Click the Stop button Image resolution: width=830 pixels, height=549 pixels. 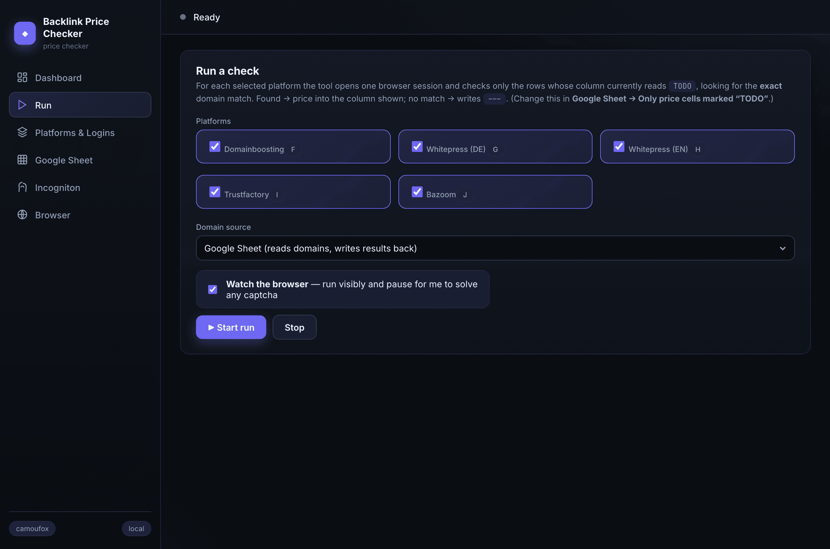point(294,327)
